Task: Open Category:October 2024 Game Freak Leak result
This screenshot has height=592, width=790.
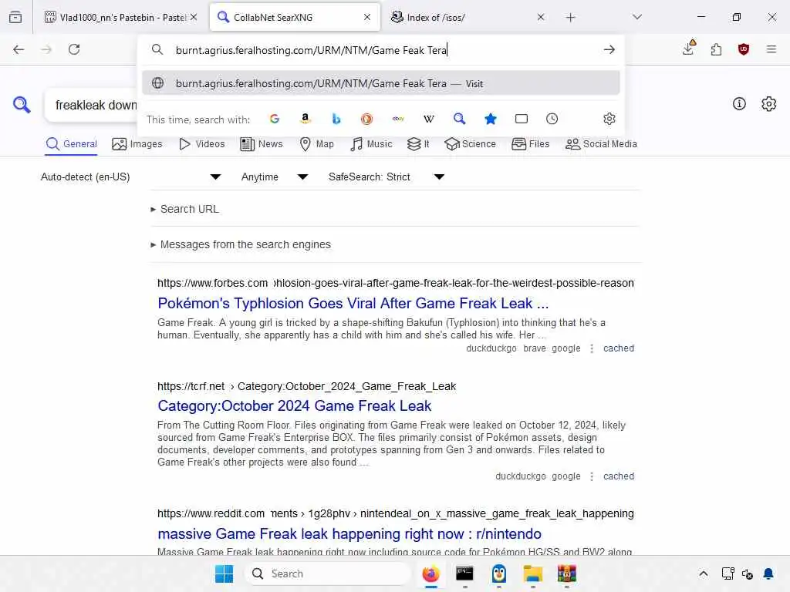Action: click(294, 405)
